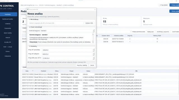This screenshot has height=100, width=179.
Task: Sort recent analyses by Preset column
Action: [x=72, y=71]
